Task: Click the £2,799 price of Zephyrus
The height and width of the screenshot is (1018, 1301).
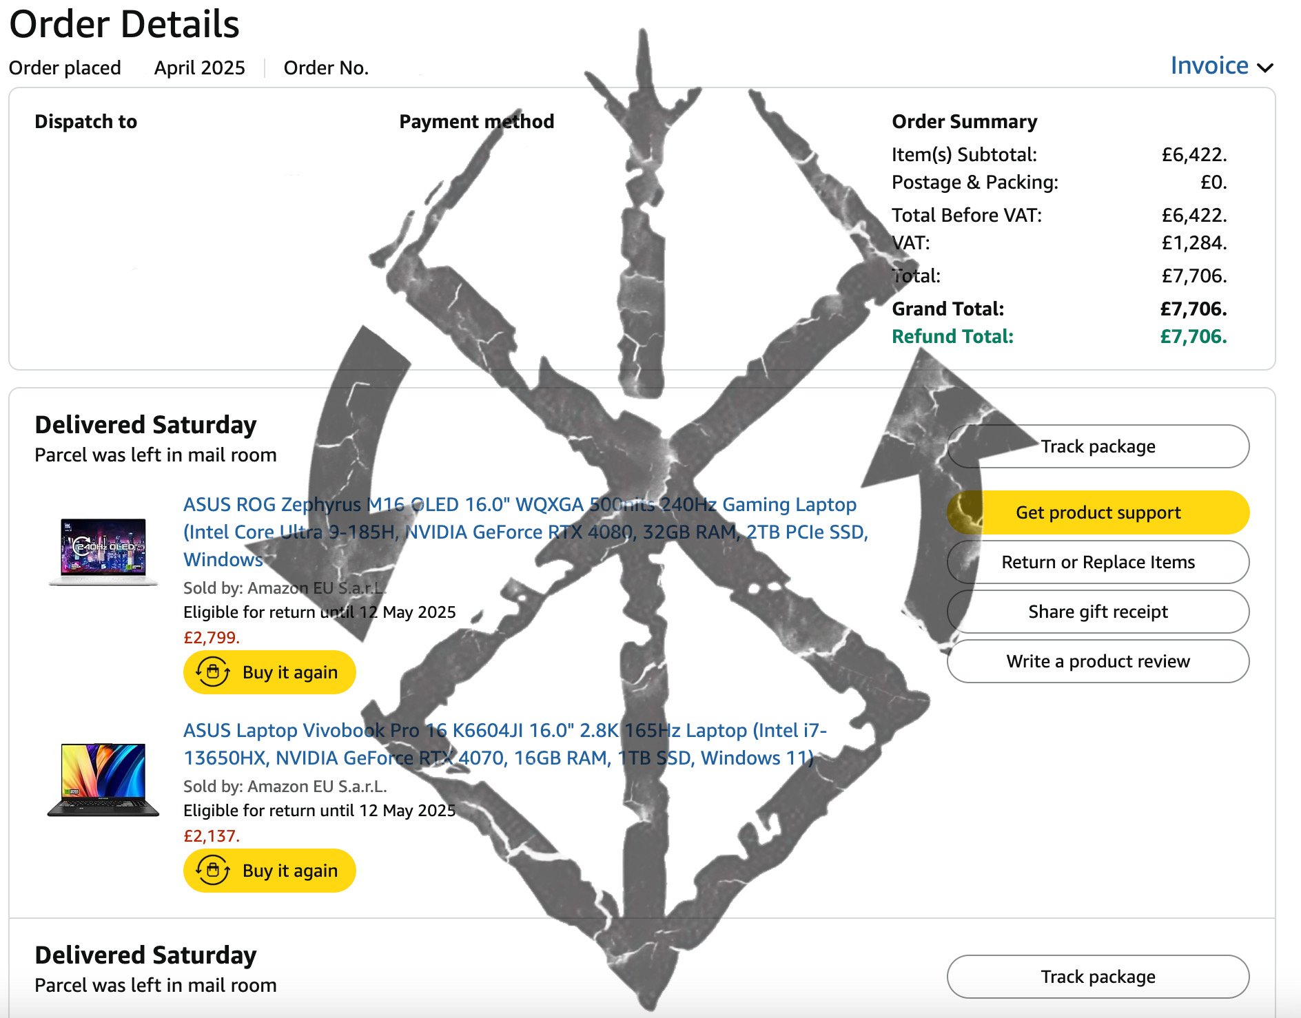Action: [212, 637]
